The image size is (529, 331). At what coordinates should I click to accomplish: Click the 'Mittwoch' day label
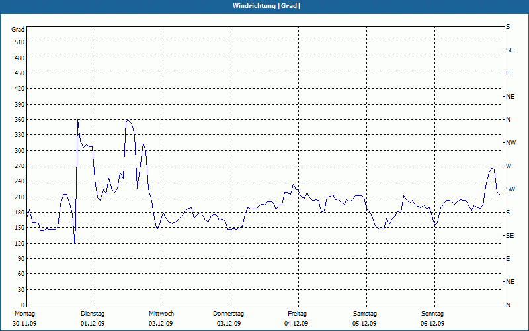click(x=161, y=314)
